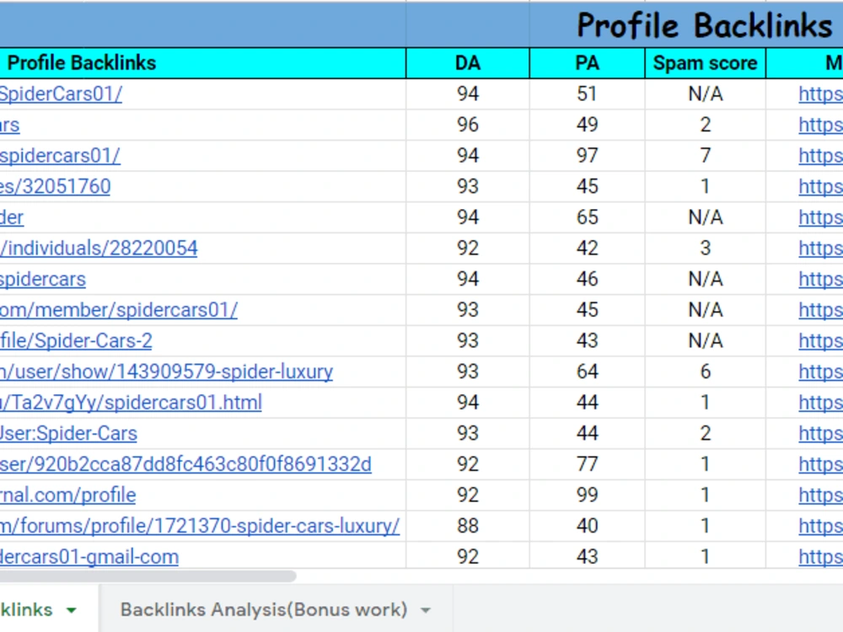Open the link ending in 'ars'

point(9,126)
